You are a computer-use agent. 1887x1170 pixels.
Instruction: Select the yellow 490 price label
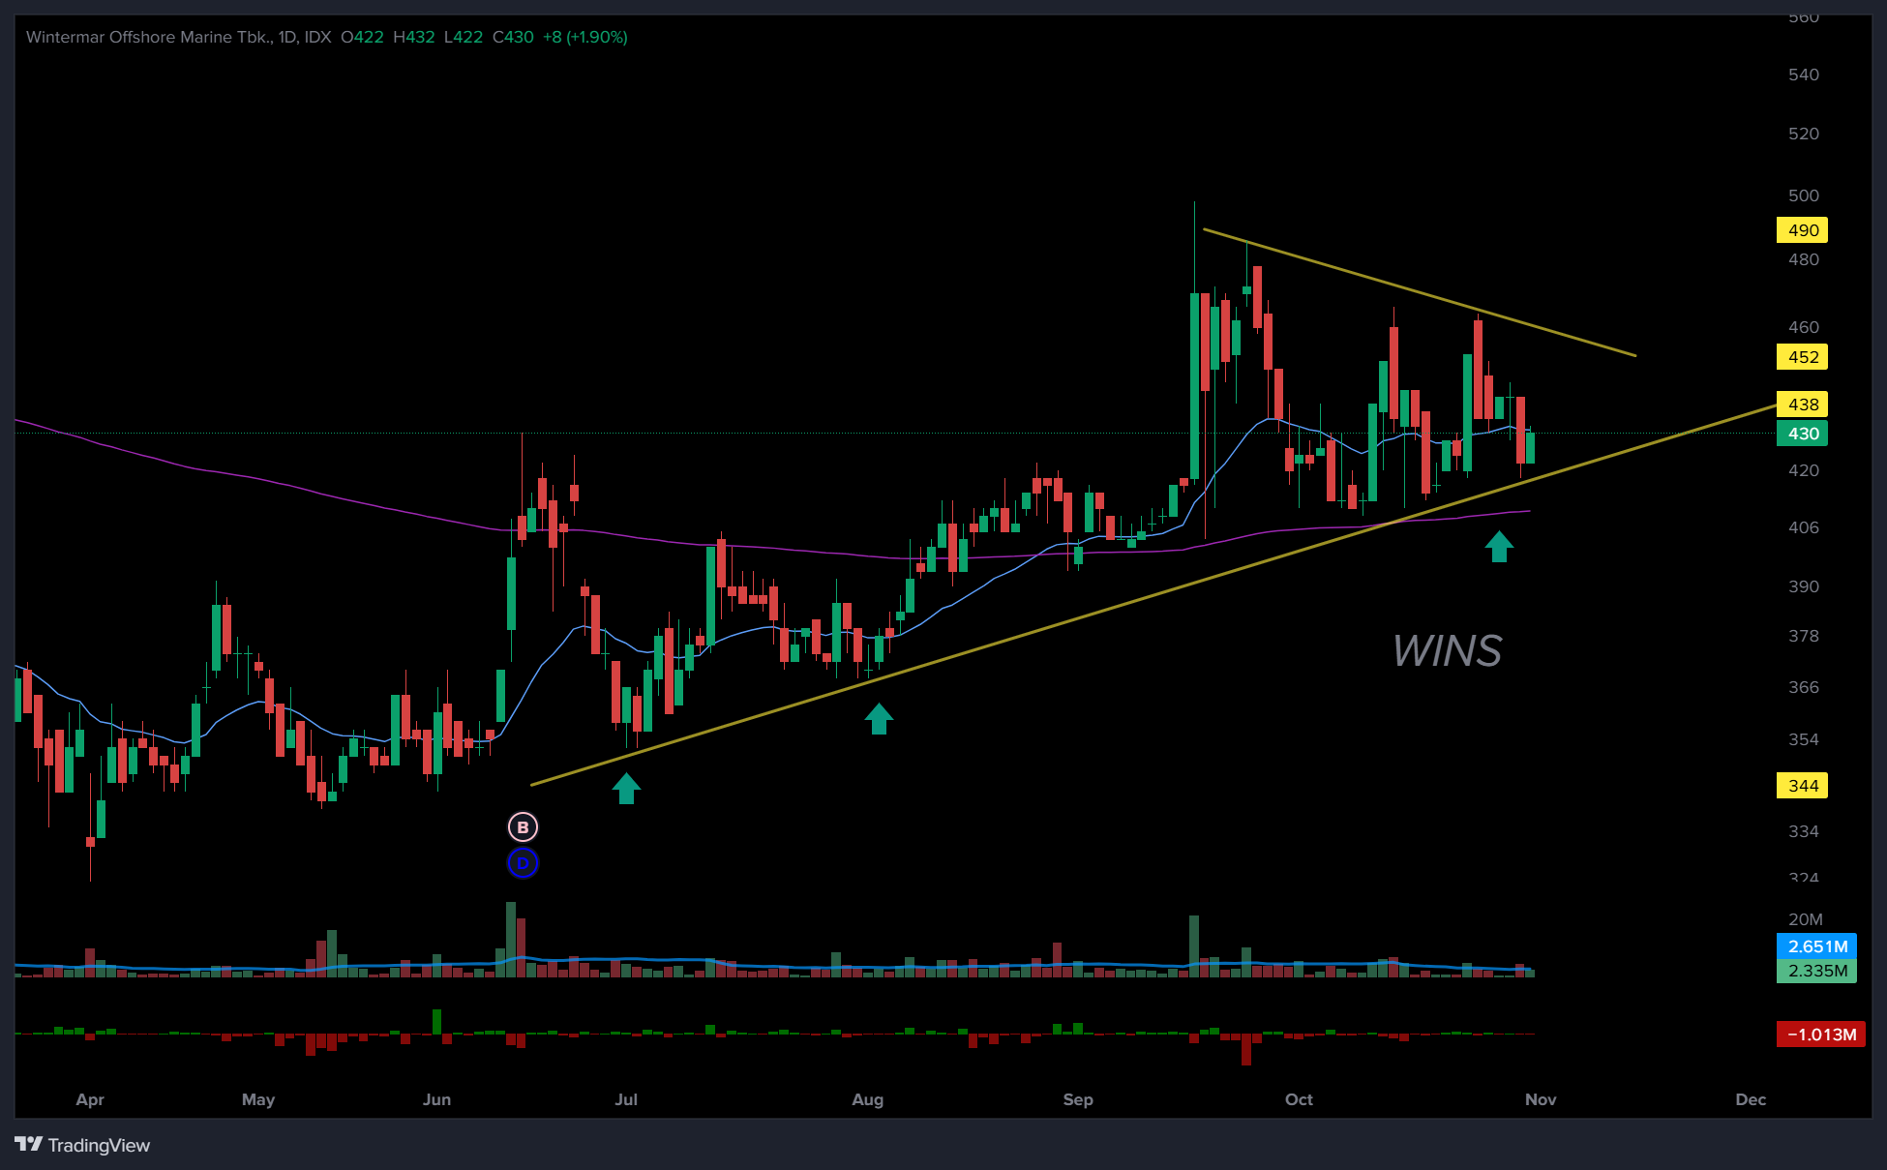coord(1802,230)
